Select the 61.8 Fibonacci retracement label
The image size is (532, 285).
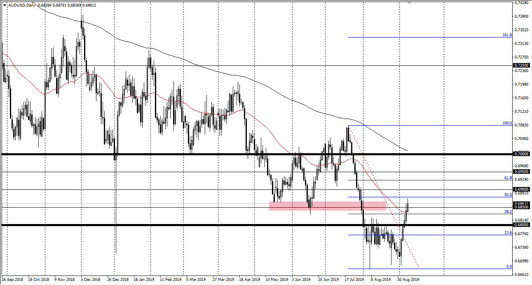click(508, 178)
